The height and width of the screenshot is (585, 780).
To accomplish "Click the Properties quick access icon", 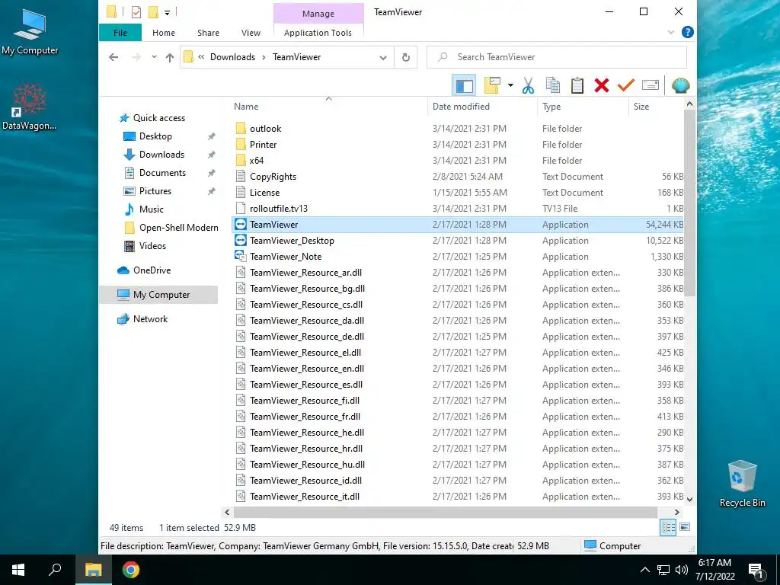I will [x=136, y=12].
